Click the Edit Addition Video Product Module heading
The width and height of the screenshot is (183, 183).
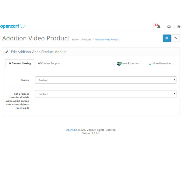[38, 52]
